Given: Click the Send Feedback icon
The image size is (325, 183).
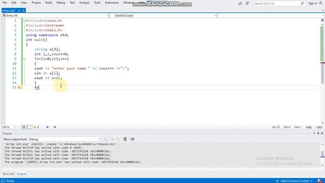Looking at the screenshot, I should [247, 4].
